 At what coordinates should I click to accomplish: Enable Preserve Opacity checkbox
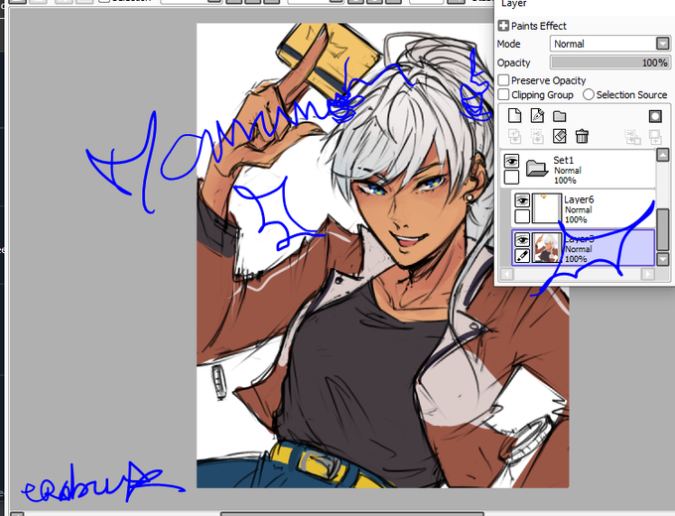coord(503,80)
